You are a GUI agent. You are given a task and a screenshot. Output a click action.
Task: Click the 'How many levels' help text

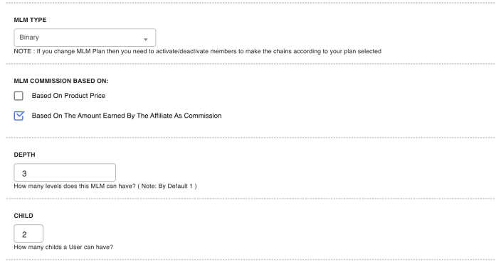click(x=105, y=186)
